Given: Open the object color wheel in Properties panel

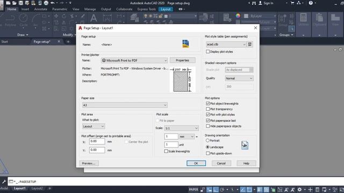Looking at the screenshot, I should (x=238, y=16).
